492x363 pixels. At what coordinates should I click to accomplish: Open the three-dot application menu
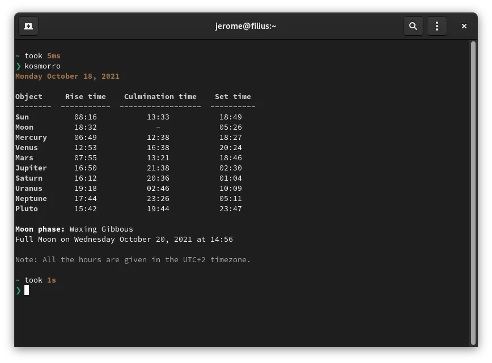(437, 26)
